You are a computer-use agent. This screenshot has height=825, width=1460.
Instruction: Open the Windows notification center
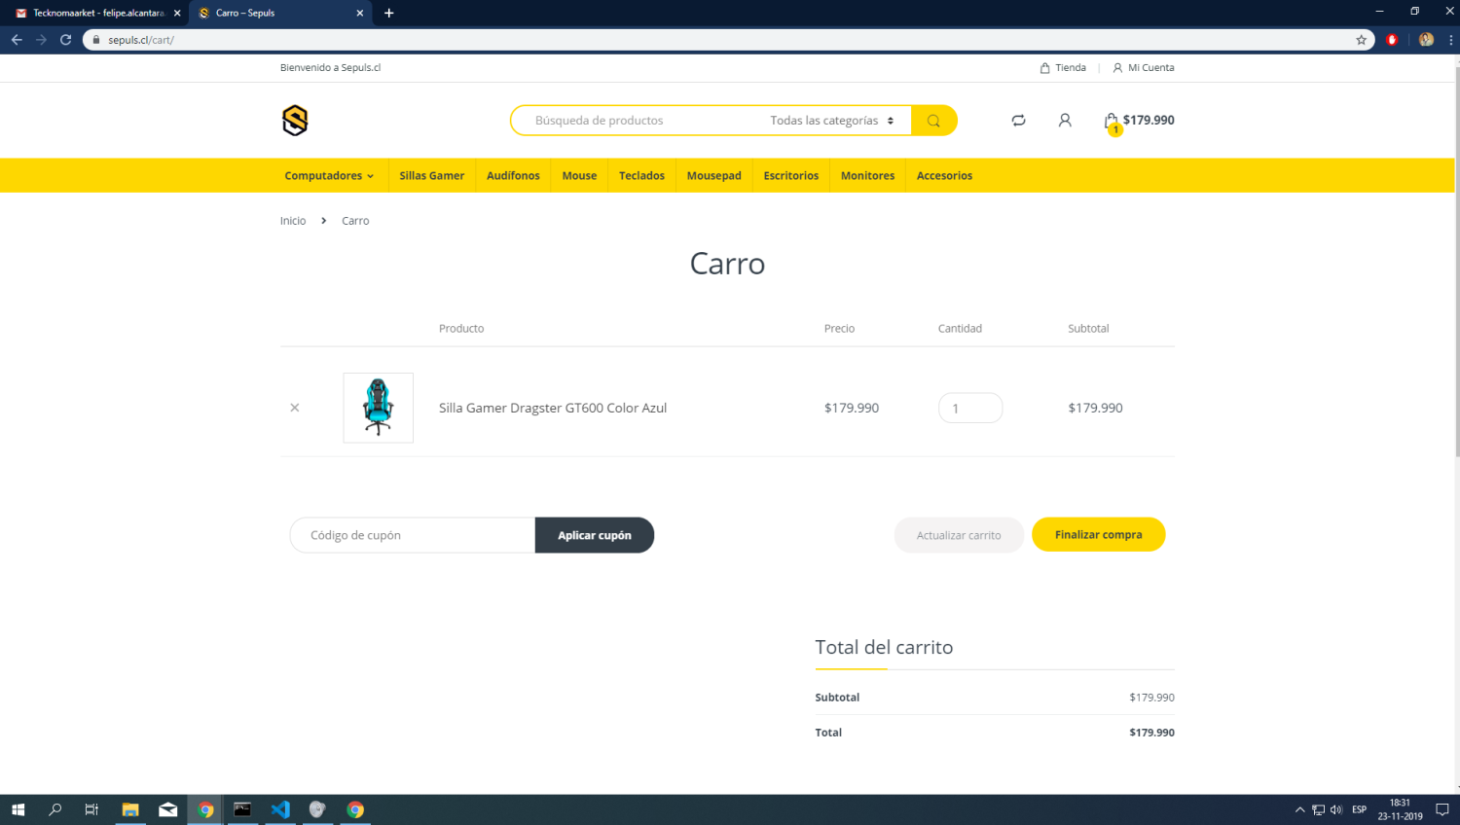click(x=1442, y=809)
